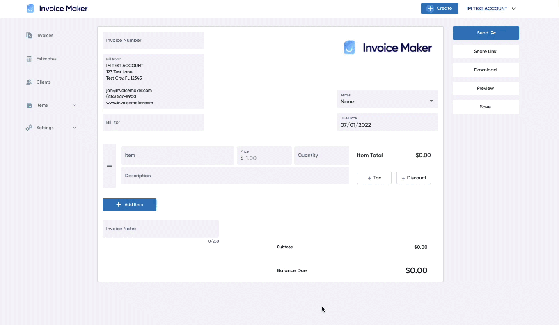Viewport: 559px width, 325px height.
Task: Click the Items box icon in sidebar
Action: click(29, 105)
